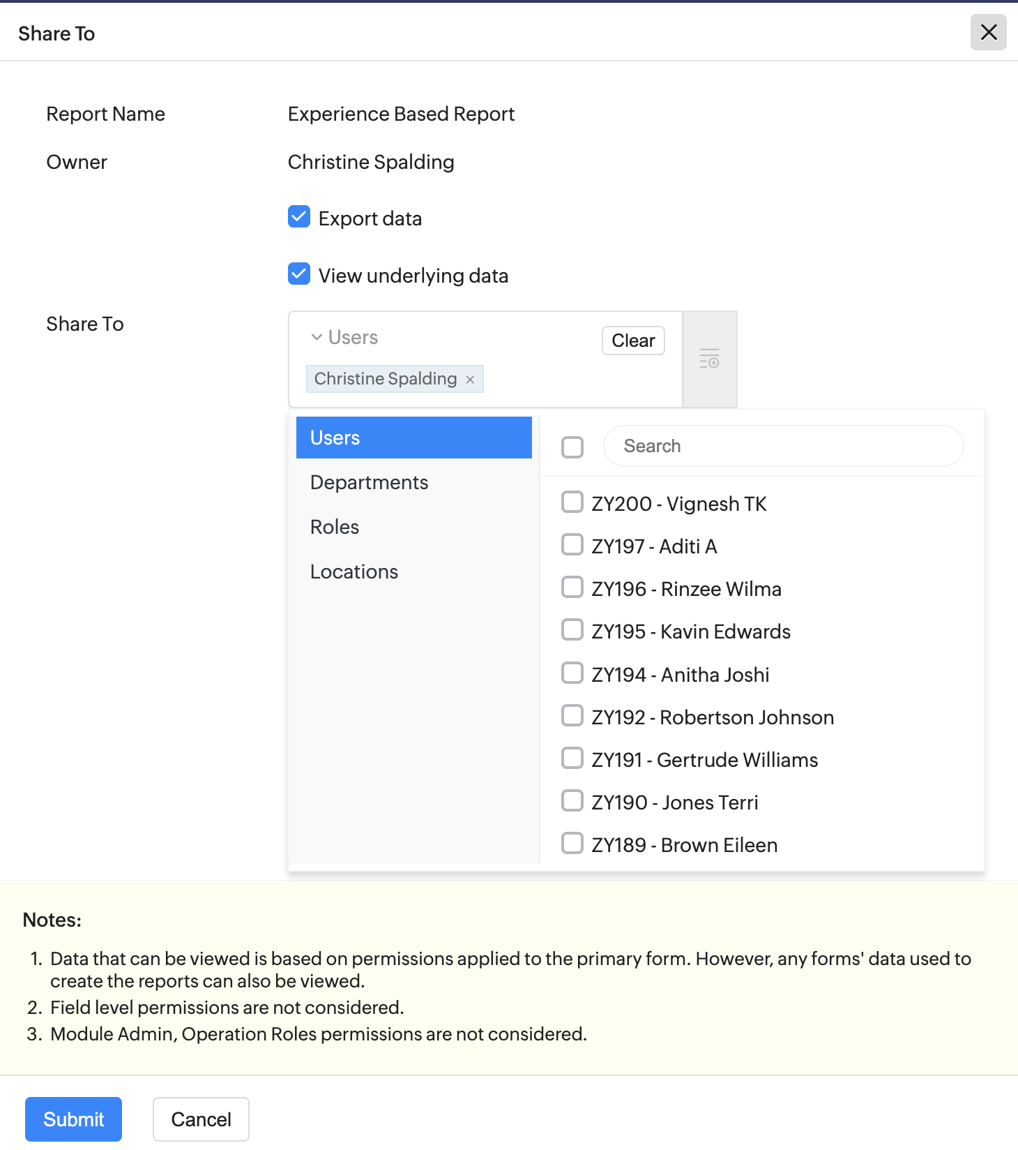Screen dimensions: 1018x1150
Task: Open the add-list icon beside Share To field
Action: [x=709, y=359]
